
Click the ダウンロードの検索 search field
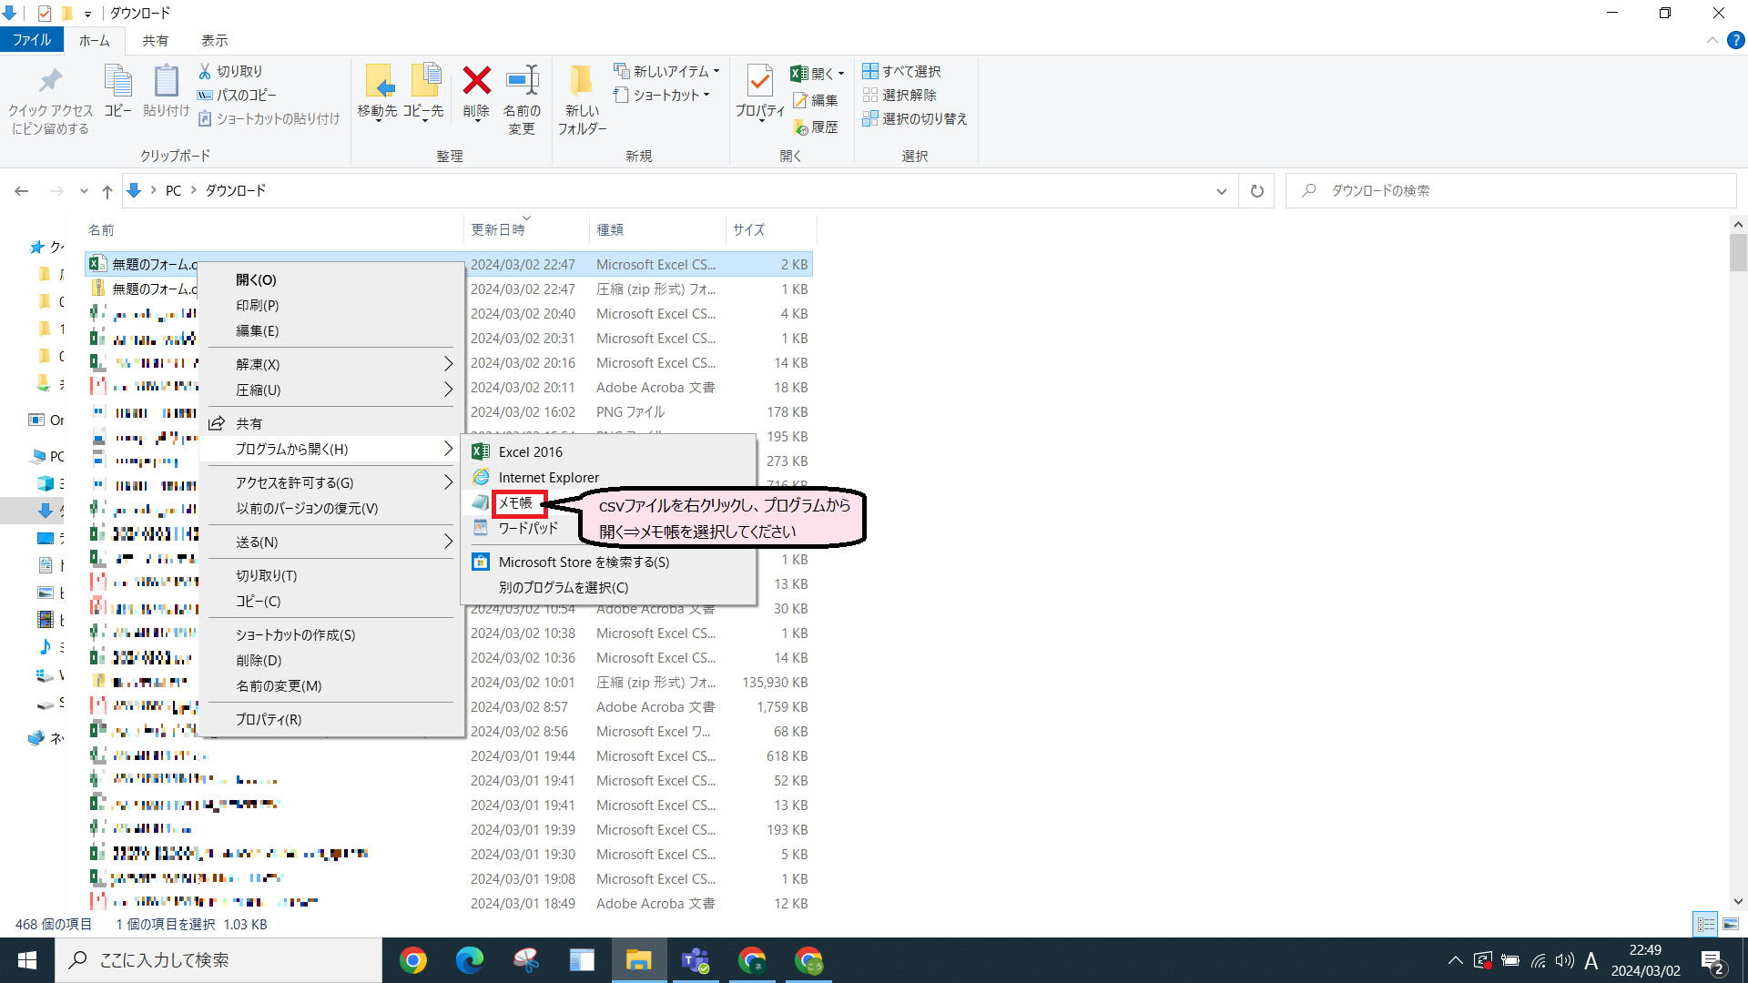tap(1511, 190)
